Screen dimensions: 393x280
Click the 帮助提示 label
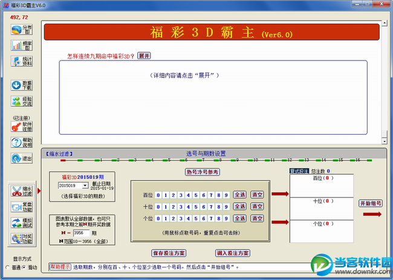click(60, 267)
